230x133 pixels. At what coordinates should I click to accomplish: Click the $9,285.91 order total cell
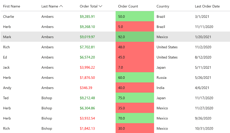pyautogui.click(x=87, y=16)
